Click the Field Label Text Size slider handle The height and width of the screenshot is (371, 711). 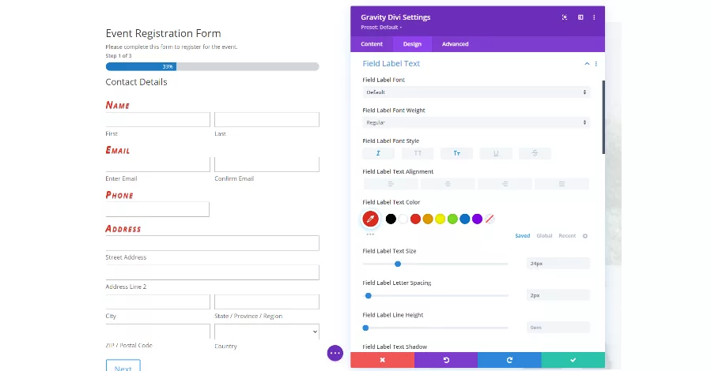pos(398,264)
